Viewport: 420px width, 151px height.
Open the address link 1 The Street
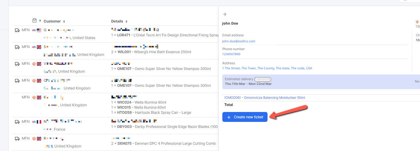click(267, 68)
